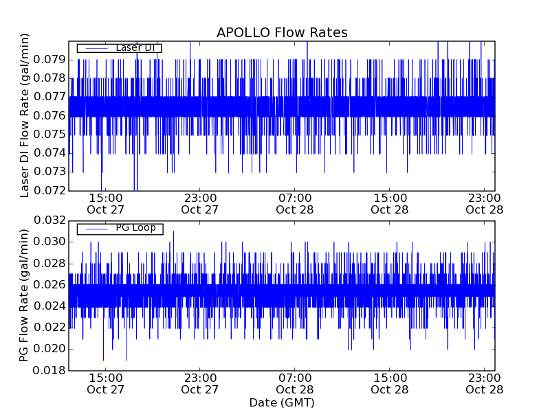This screenshot has height=412, width=550.
Task: Click upper chart's 23:00 Oct 28 time label
Action: (485, 203)
